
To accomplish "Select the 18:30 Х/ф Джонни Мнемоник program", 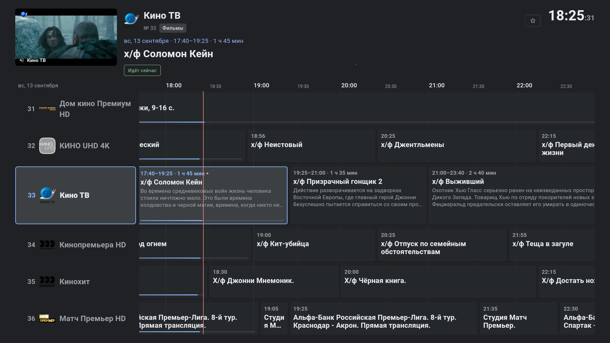I will pyautogui.click(x=274, y=282).
